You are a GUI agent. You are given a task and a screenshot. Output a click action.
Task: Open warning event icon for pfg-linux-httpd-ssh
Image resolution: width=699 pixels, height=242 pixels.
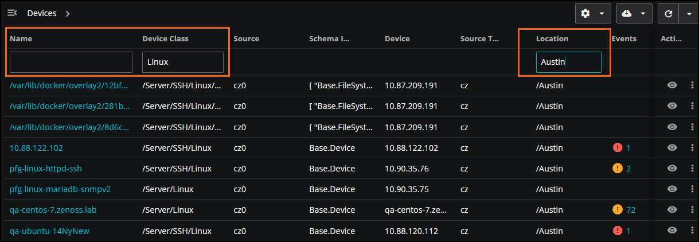pyautogui.click(x=618, y=169)
